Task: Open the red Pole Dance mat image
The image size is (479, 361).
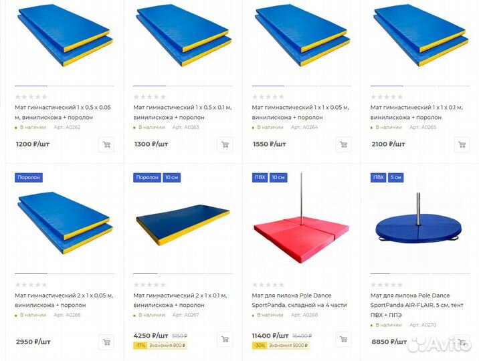Action: coord(300,224)
